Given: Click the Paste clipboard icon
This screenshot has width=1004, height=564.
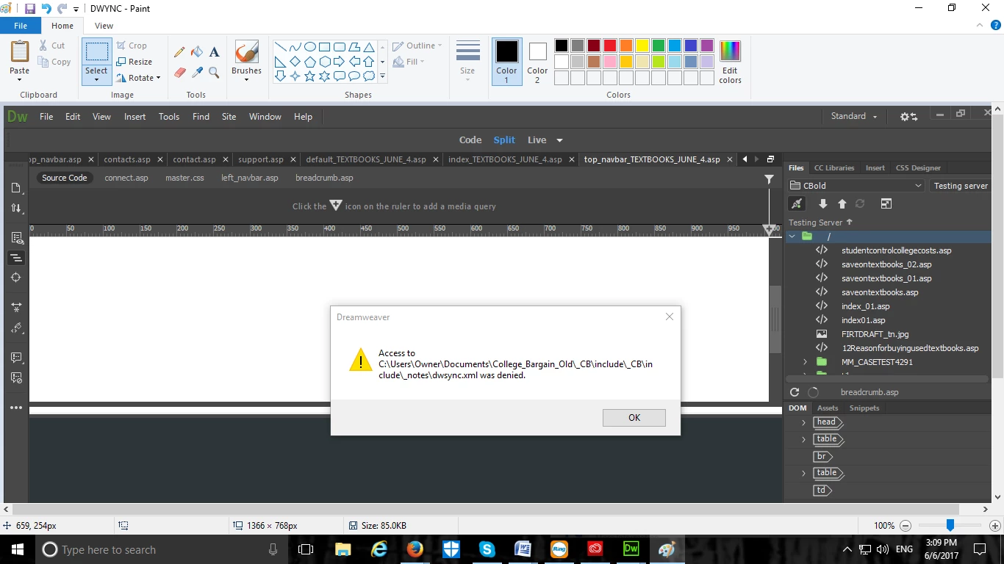Looking at the screenshot, I should (x=20, y=53).
